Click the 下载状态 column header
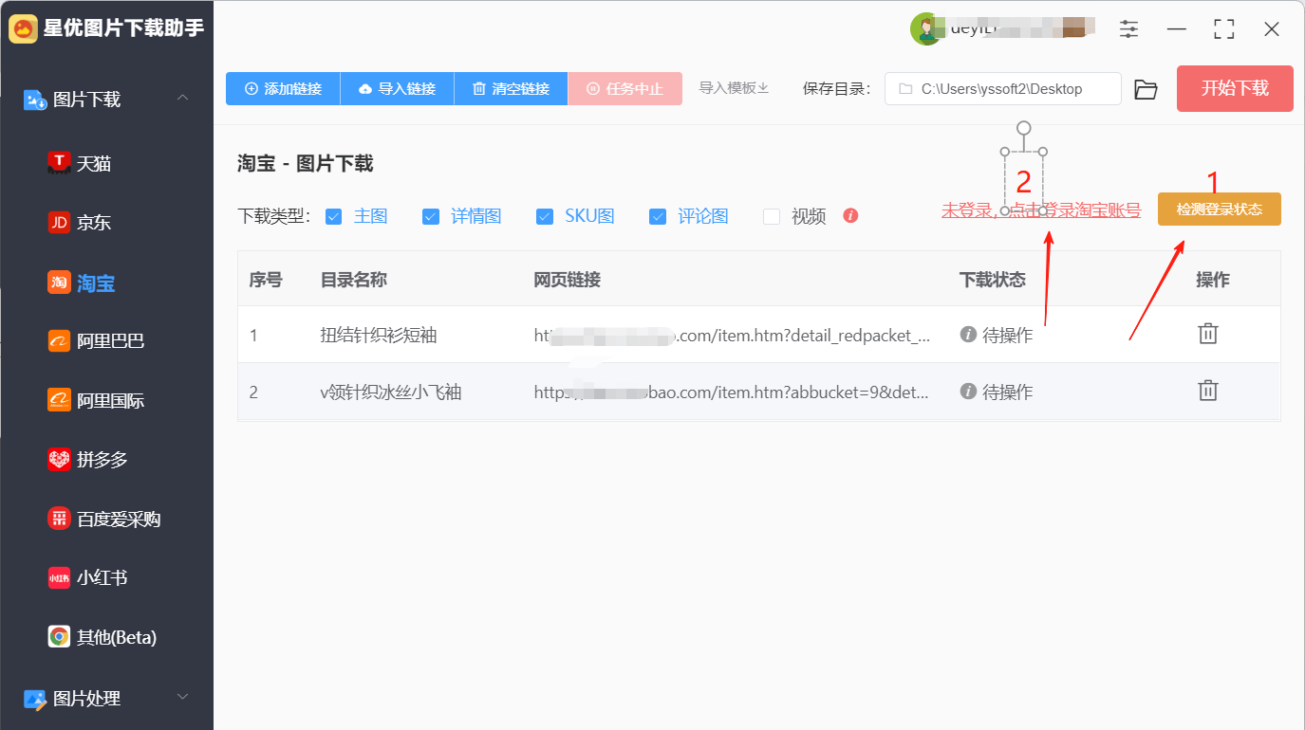 pos(993,280)
